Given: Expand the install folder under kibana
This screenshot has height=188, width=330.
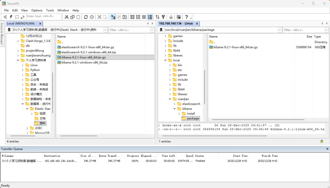Looking at the screenshot, I should (179, 114).
